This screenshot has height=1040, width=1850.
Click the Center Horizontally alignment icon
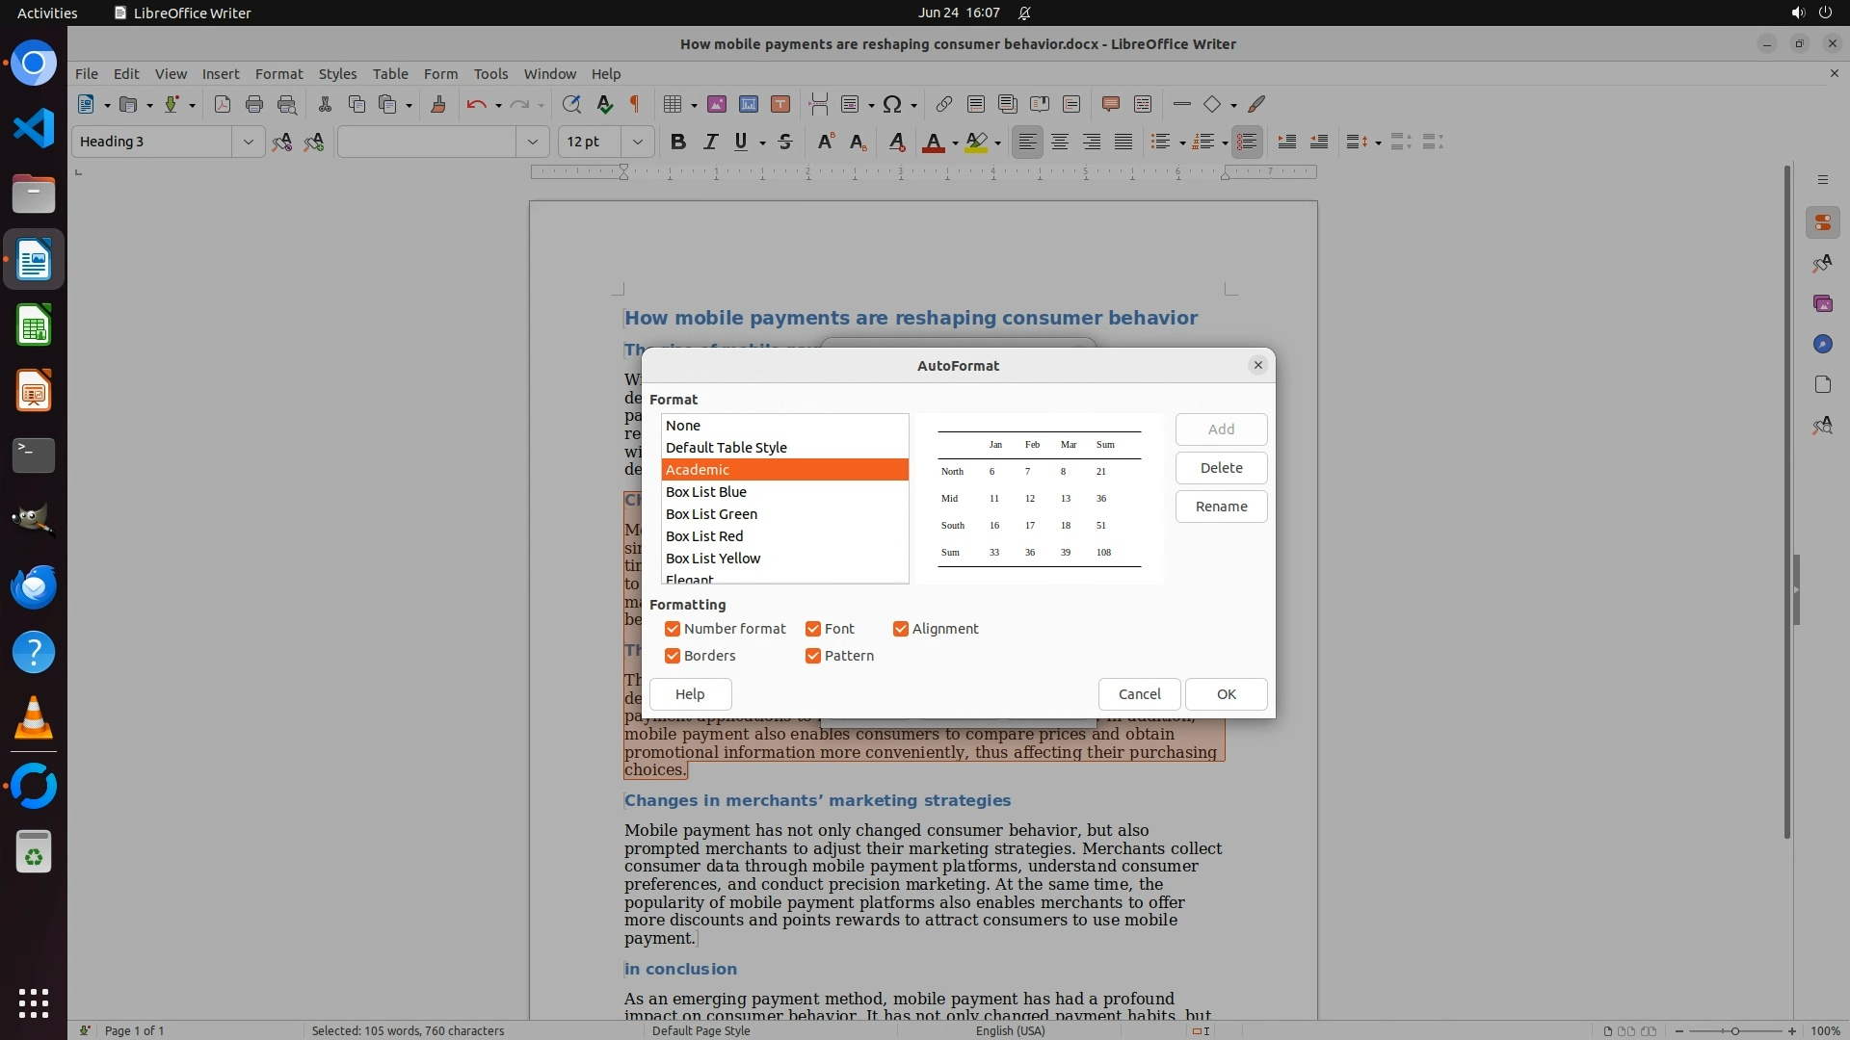tap(1060, 142)
